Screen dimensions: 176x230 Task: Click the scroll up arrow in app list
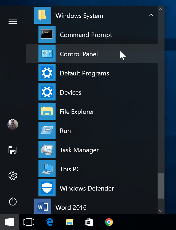point(161,9)
